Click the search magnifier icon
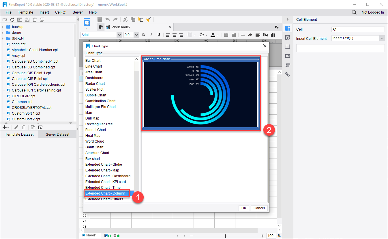The width and height of the screenshot is (388, 239). click(354, 12)
